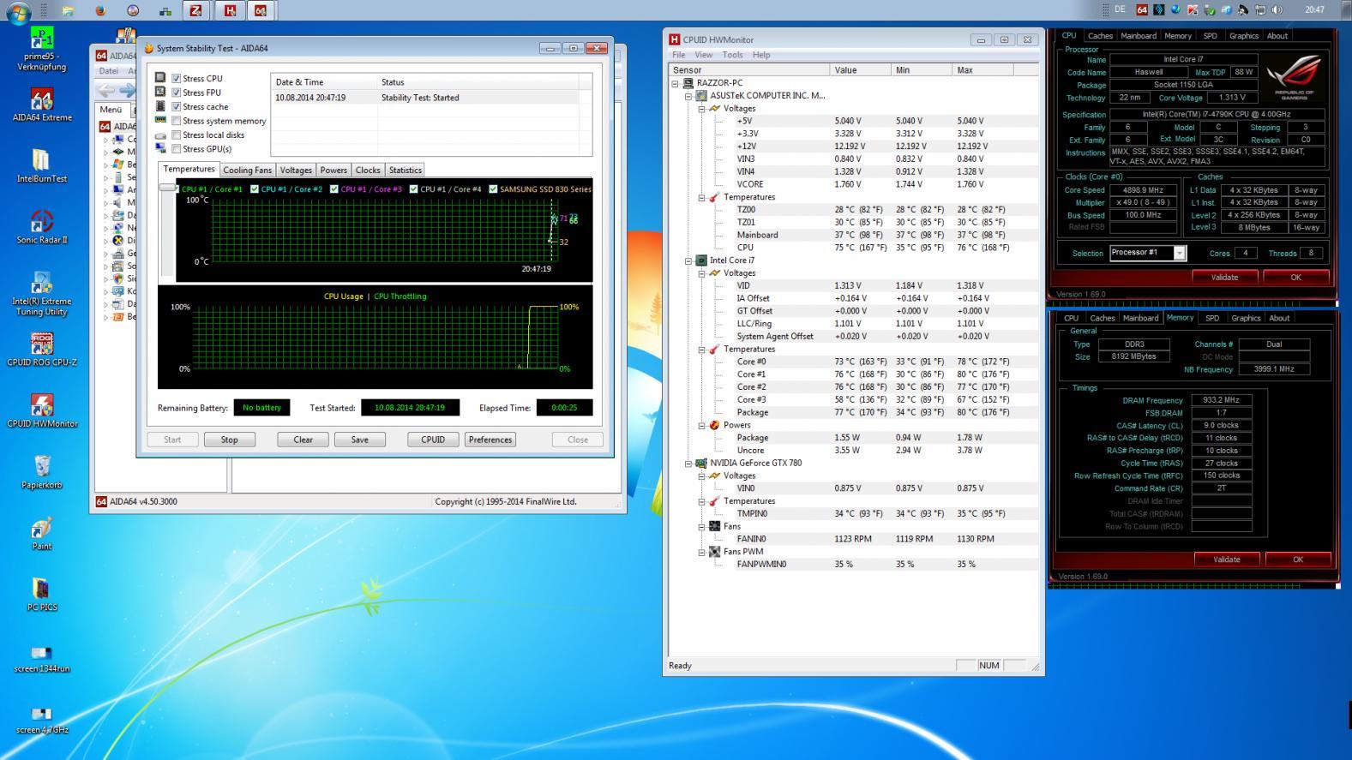The height and width of the screenshot is (760, 1352).
Task: Switch to Cooling Fans tab
Action: (248, 170)
